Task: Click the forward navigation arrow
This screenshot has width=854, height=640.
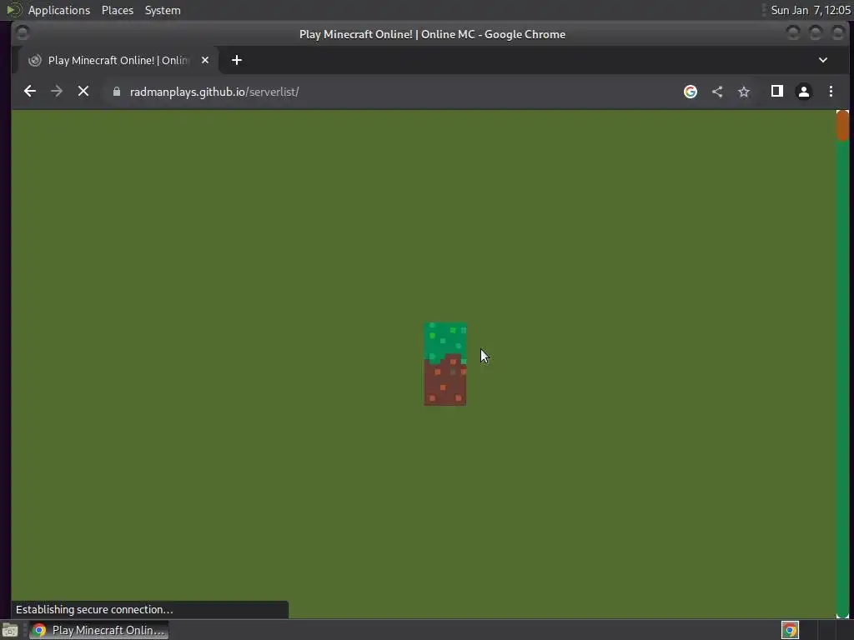Action: coord(57,92)
